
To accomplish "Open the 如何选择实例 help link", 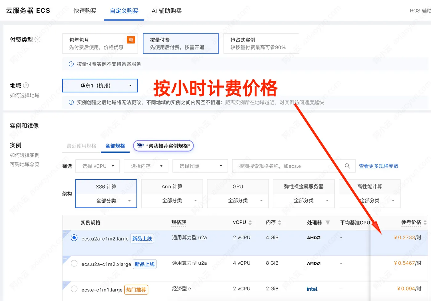I will pyautogui.click(x=25, y=155).
